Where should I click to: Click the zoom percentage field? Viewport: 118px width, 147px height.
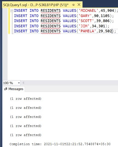click(10, 83)
